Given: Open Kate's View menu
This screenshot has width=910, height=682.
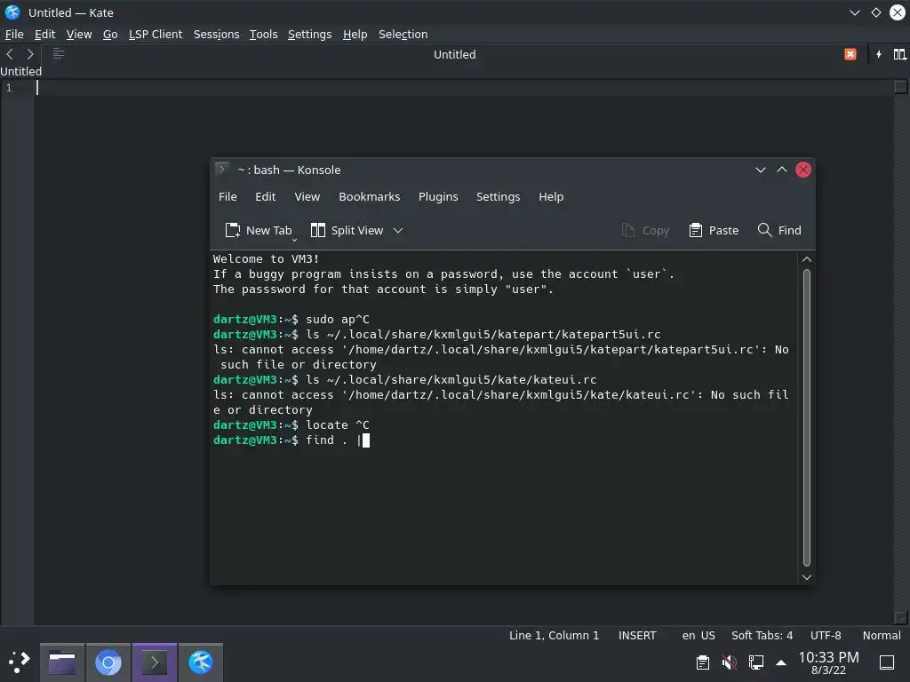Looking at the screenshot, I should [79, 35].
